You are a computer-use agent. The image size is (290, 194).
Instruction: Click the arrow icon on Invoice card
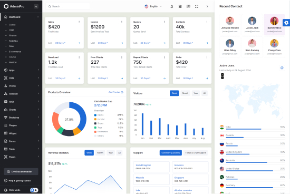tap(122, 43)
